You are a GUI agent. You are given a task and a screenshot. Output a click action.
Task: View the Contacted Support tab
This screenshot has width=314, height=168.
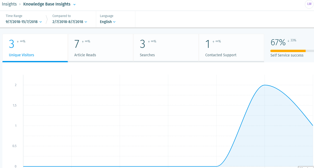pos(221,55)
